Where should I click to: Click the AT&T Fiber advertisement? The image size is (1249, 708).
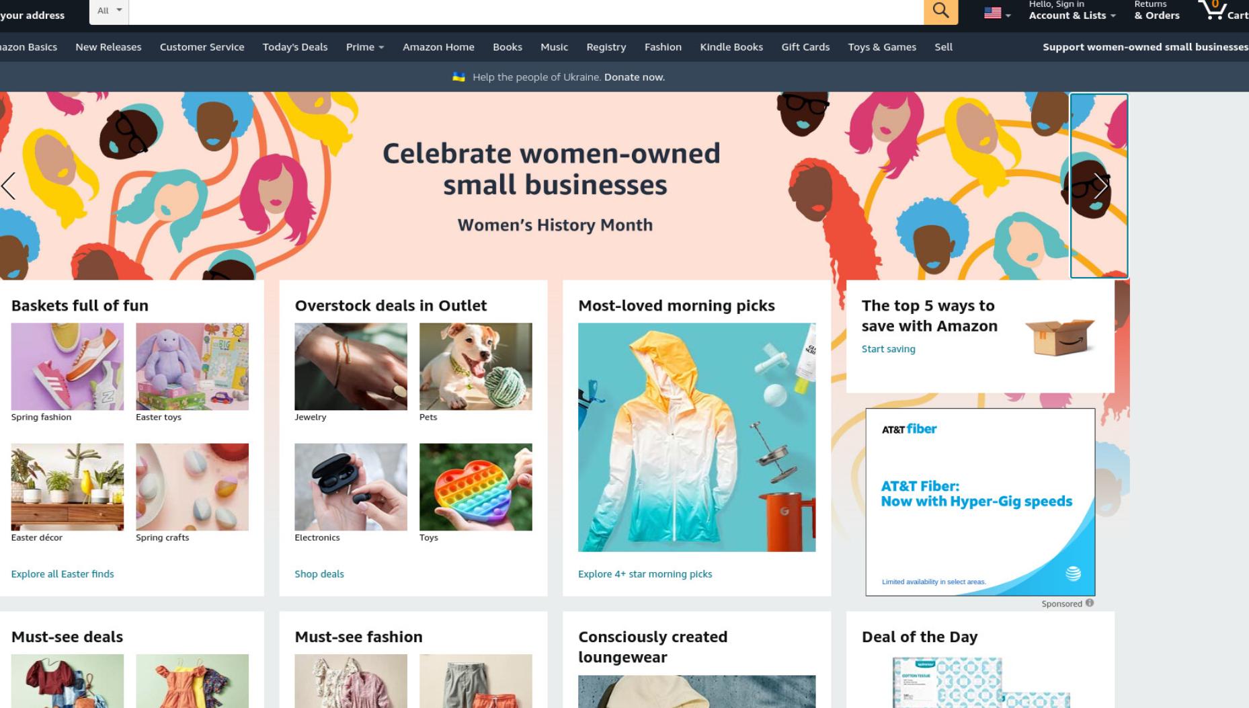[x=980, y=502]
